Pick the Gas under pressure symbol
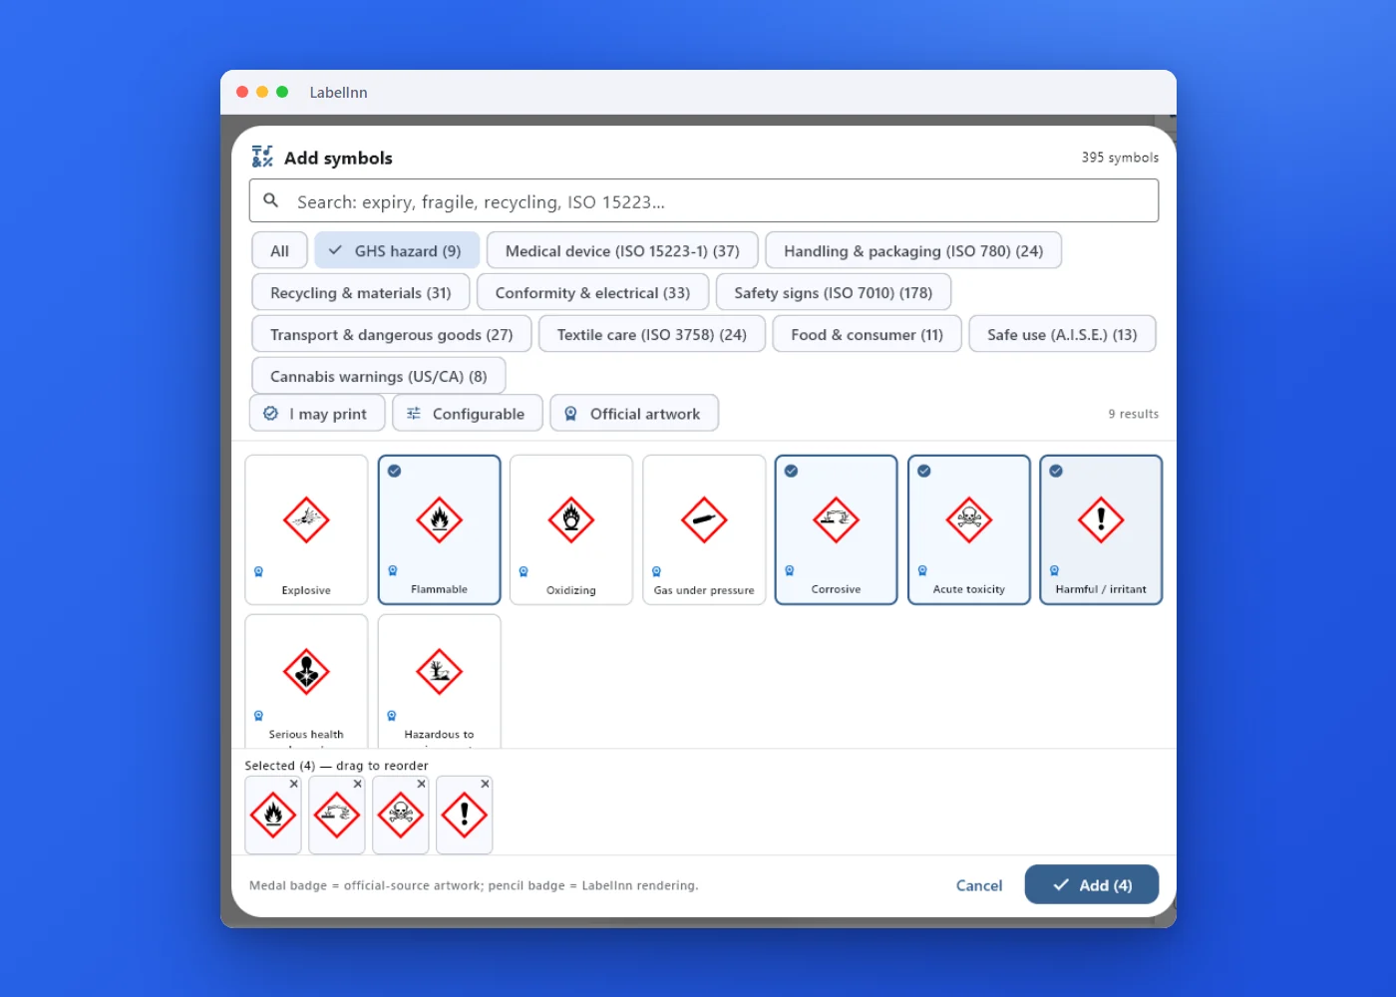Viewport: 1396px width, 997px height. pyautogui.click(x=704, y=529)
